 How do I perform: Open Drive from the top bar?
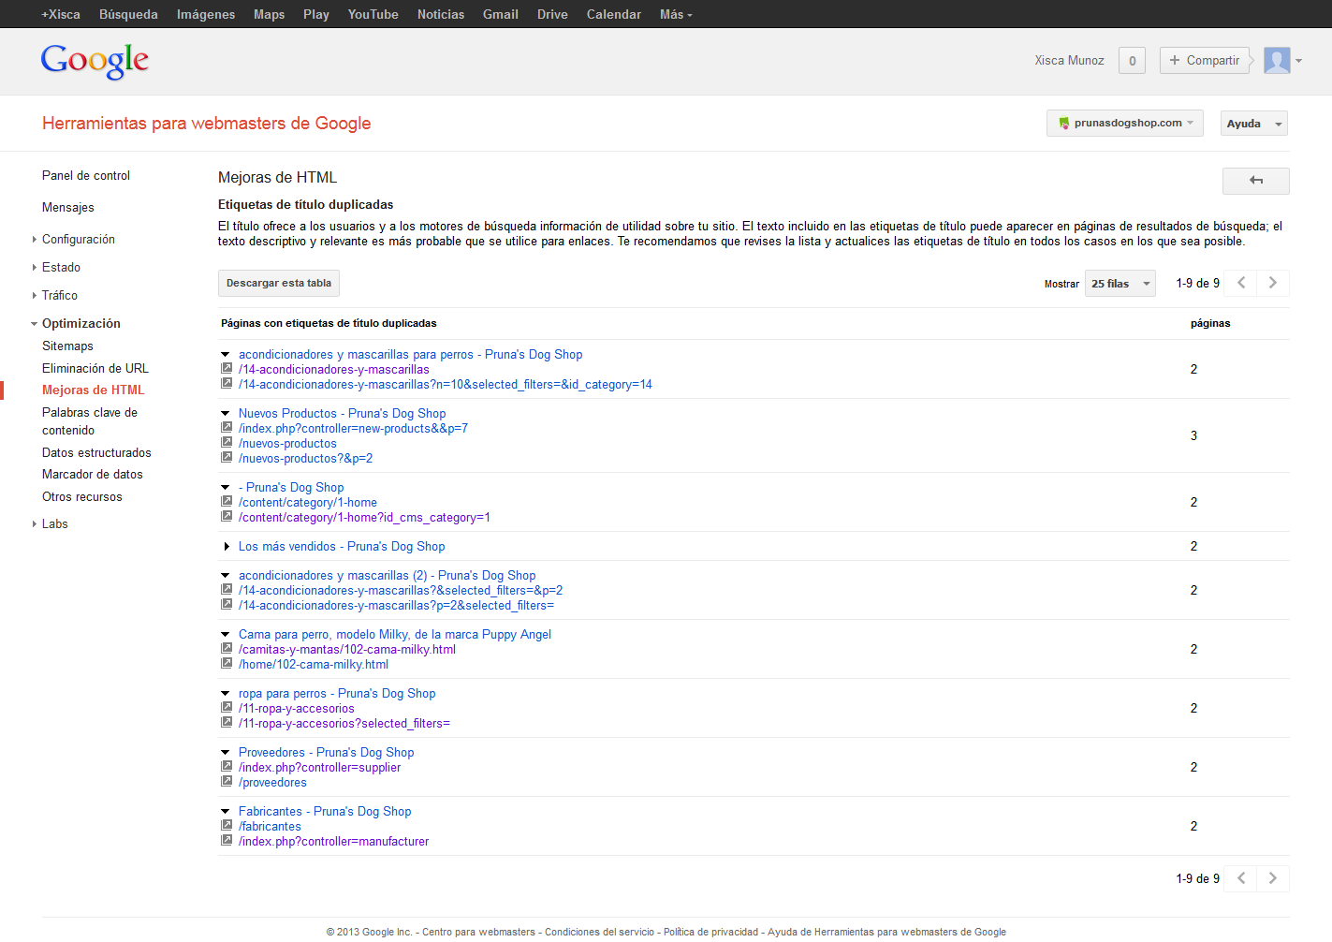click(552, 14)
